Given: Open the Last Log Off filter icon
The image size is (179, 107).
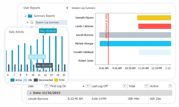Looking at the screenshot, I should [x=124, y=86].
